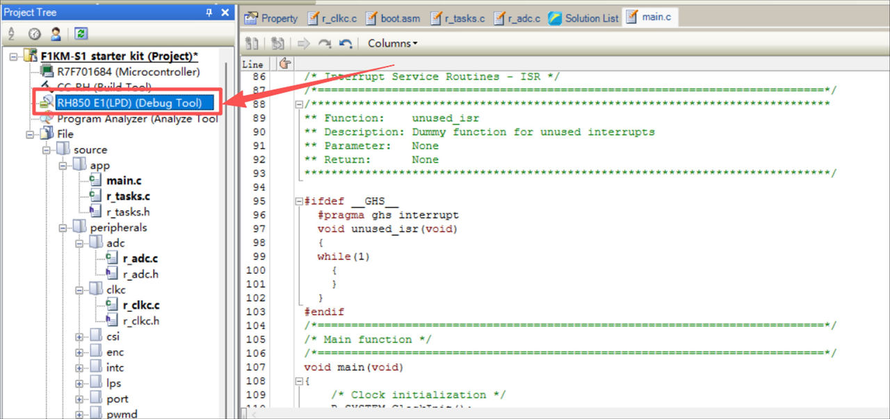This screenshot has height=419, width=890.
Task: Switch to the r_adc.c editor tab
Action: tap(517, 18)
